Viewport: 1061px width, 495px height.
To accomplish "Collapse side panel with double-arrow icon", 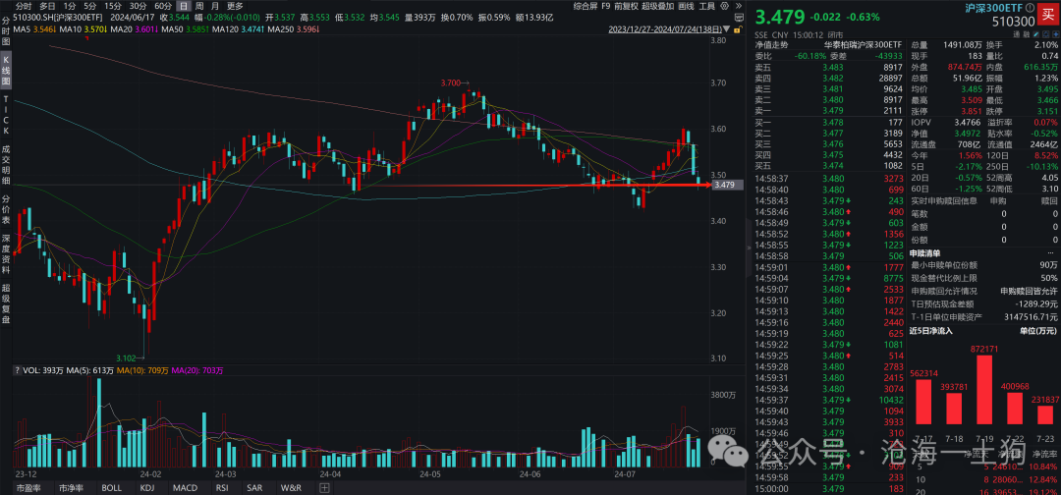I will click(739, 6).
